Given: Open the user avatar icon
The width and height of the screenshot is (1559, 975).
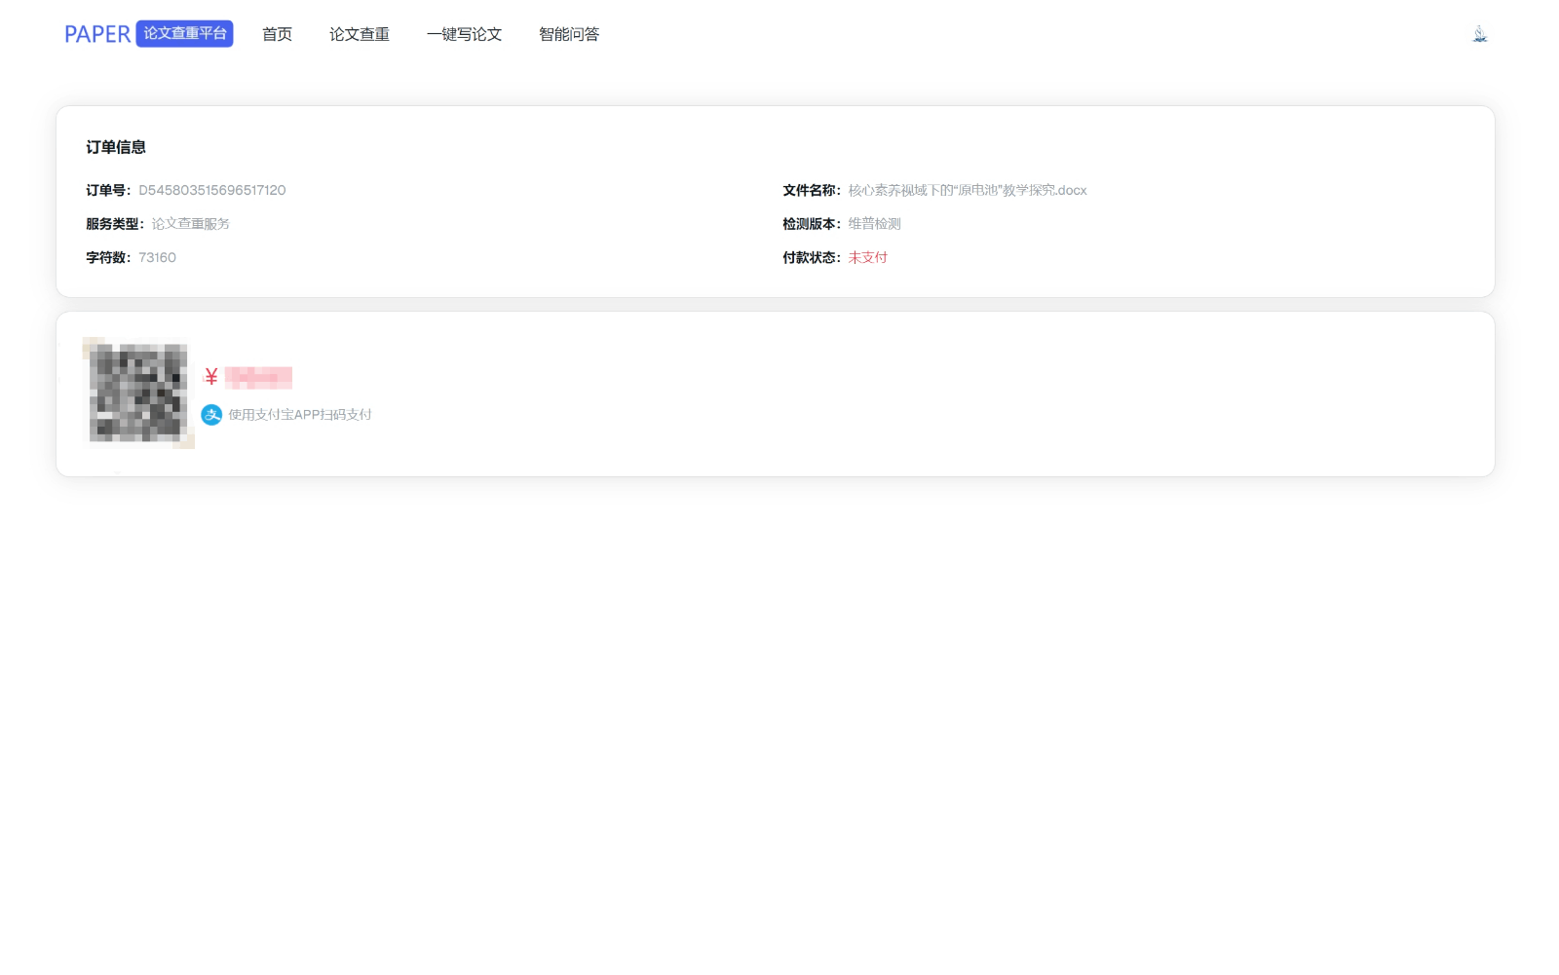Looking at the screenshot, I should (x=1479, y=35).
